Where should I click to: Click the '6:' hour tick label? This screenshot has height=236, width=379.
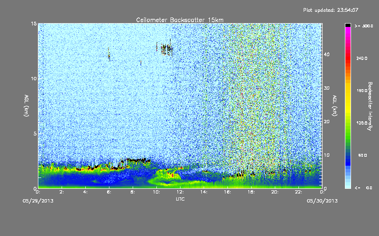pos(109,192)
